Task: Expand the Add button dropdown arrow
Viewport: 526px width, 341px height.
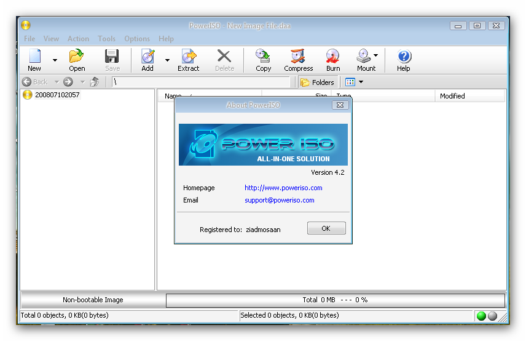Action: pos(167,60)
